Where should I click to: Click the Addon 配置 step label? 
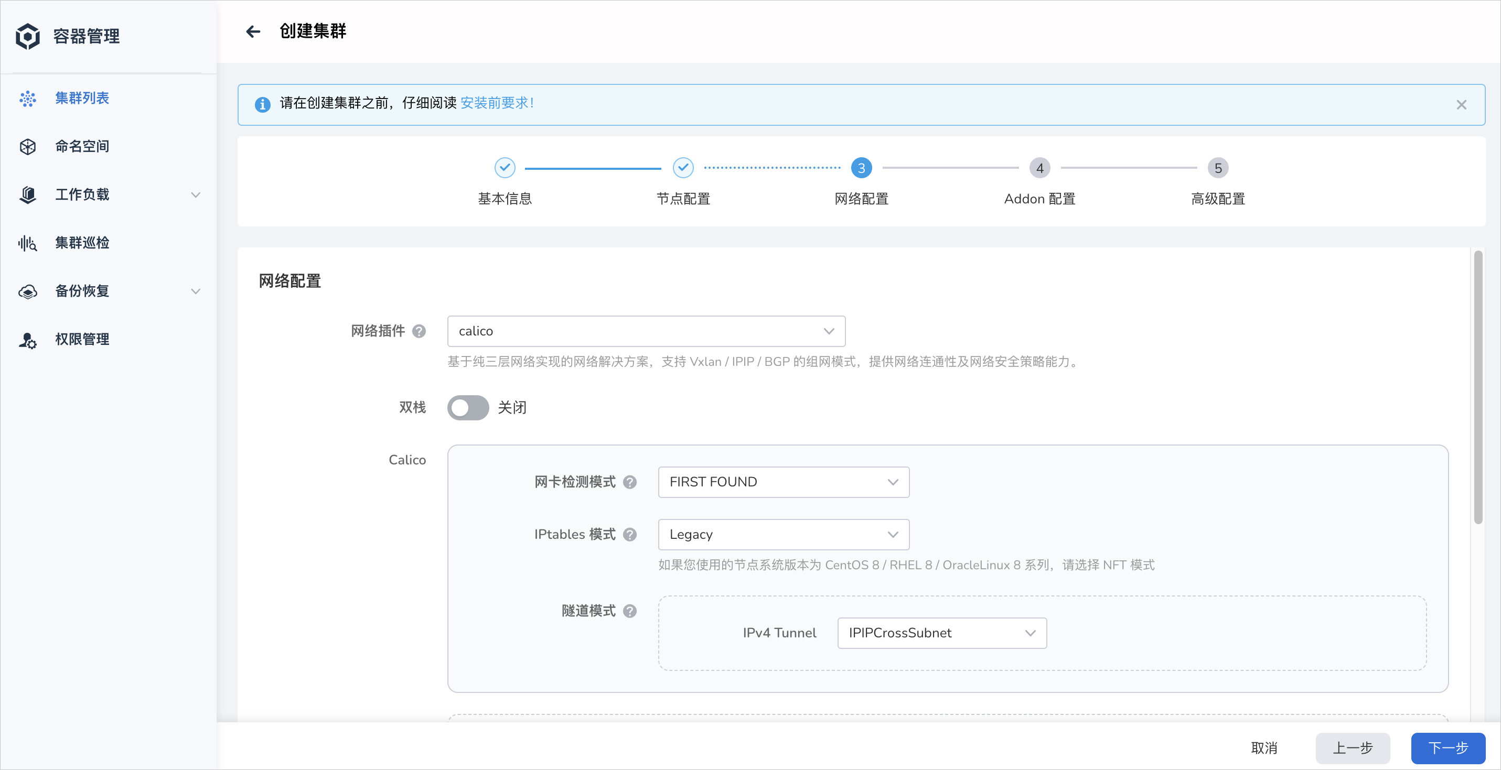(x=1039, y=199)
